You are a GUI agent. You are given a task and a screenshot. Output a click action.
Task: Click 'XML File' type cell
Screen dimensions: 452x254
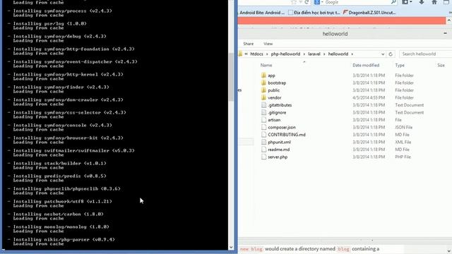[x=403, y=142]
